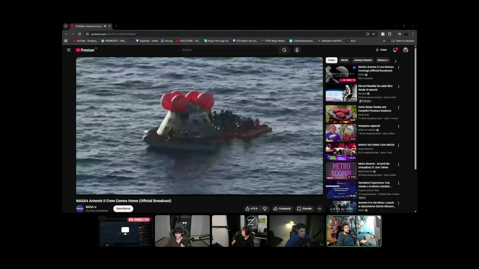Open the notifications bell
Viewport: 479px width, 269px height.
pyautogui.click(x=395, y=50)
